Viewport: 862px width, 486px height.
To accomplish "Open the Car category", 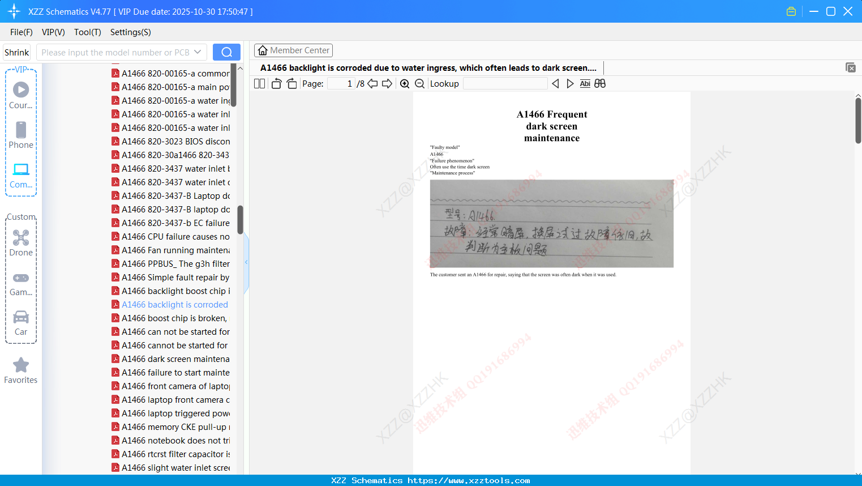I will tap(21, 323).
